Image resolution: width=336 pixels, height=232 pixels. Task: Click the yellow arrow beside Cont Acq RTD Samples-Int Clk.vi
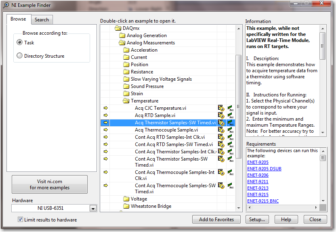pyautogui.click(x=106, y=137)
